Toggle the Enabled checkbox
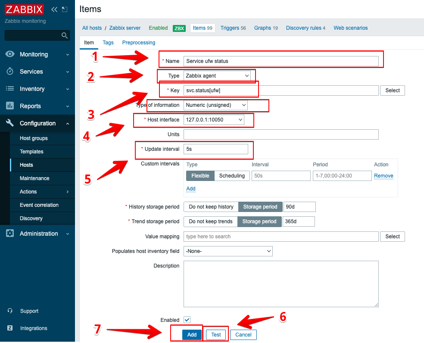424x343 pixels. coord(187,320)
